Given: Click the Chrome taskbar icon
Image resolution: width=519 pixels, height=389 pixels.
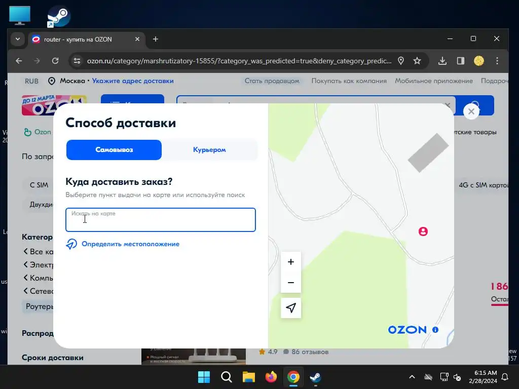Looking at the screenshot, I should point(293,377).
